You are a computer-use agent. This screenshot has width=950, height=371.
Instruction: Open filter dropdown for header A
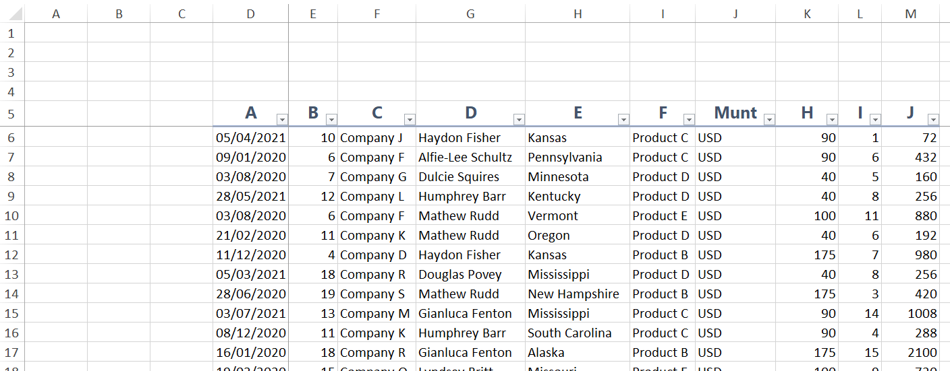click(282, 120)
